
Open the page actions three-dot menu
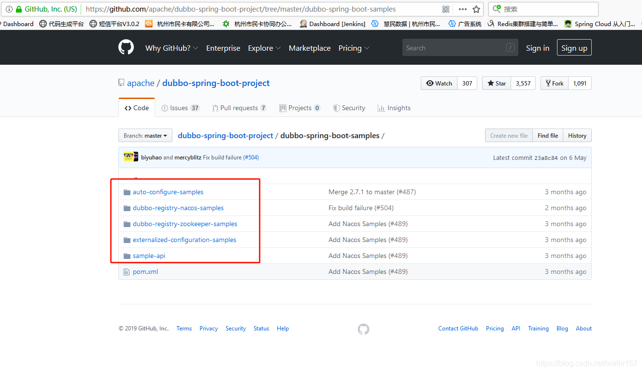(x=463, y=9)
